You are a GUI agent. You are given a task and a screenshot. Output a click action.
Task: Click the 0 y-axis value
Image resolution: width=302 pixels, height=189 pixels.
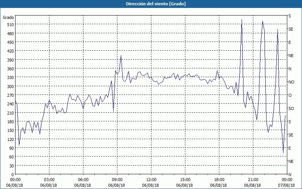click(x=13, y=175)
